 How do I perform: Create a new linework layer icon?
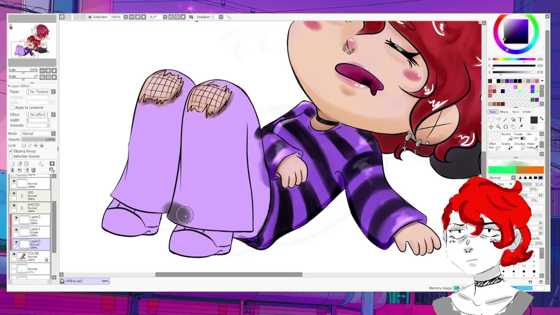pos(19,164)
